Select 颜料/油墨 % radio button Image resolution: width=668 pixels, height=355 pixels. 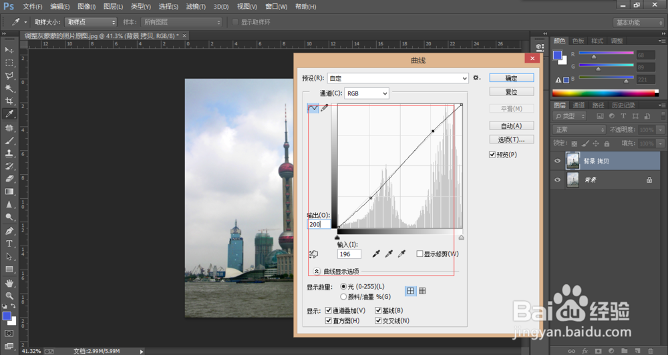343,297
